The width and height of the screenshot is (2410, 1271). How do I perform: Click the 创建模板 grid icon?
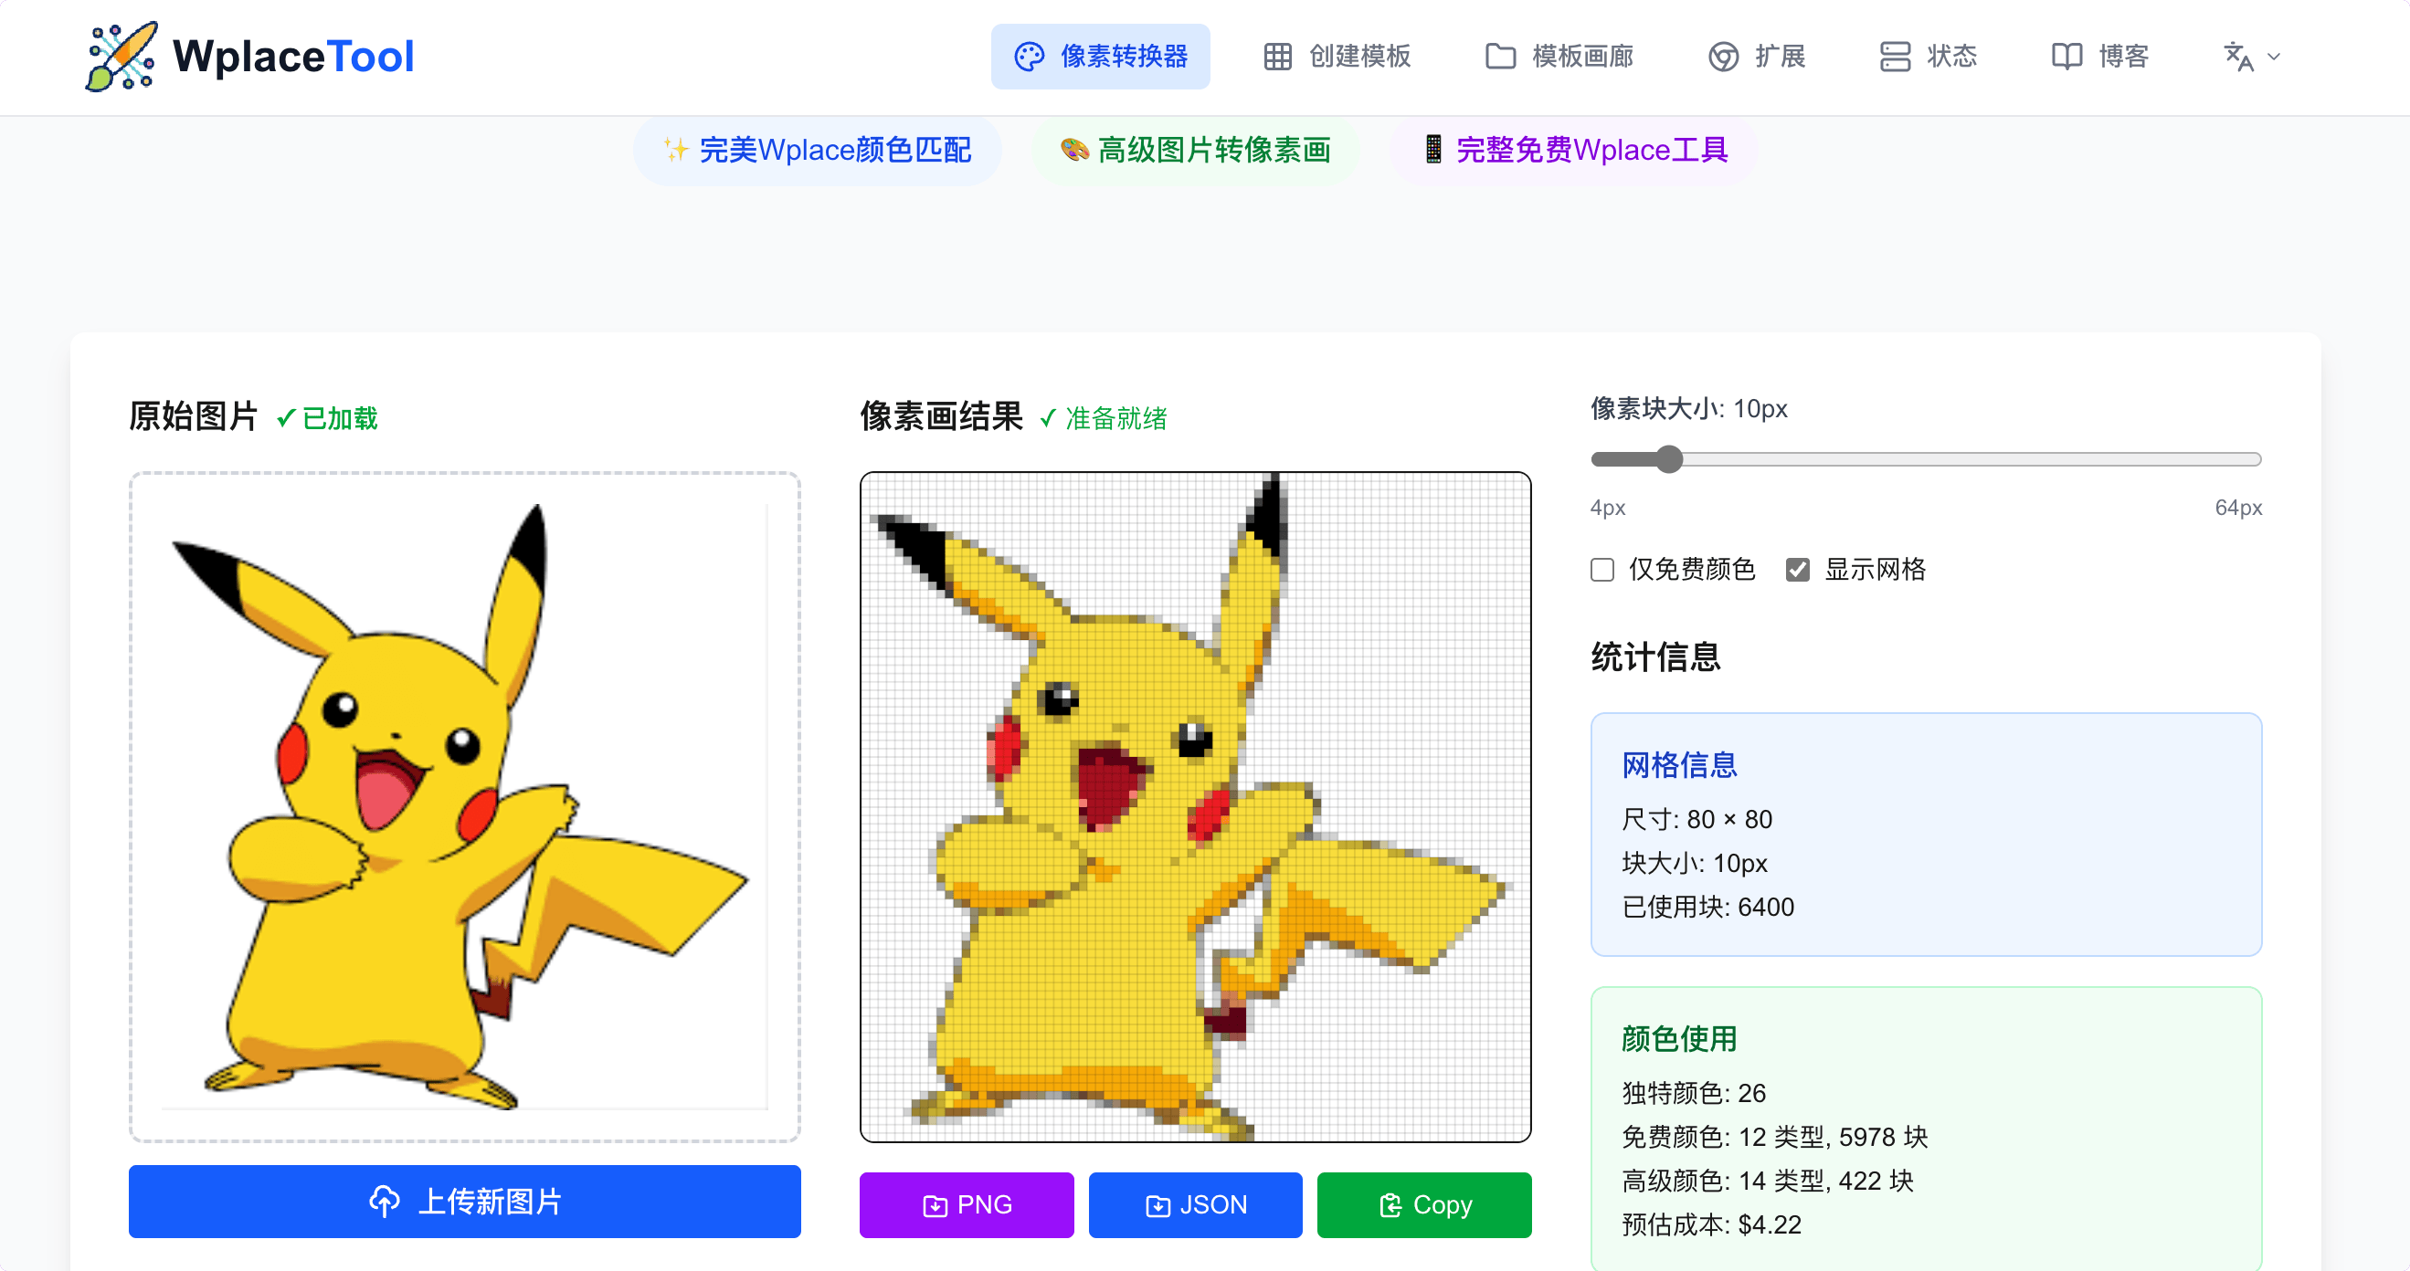coord(1278,56)
